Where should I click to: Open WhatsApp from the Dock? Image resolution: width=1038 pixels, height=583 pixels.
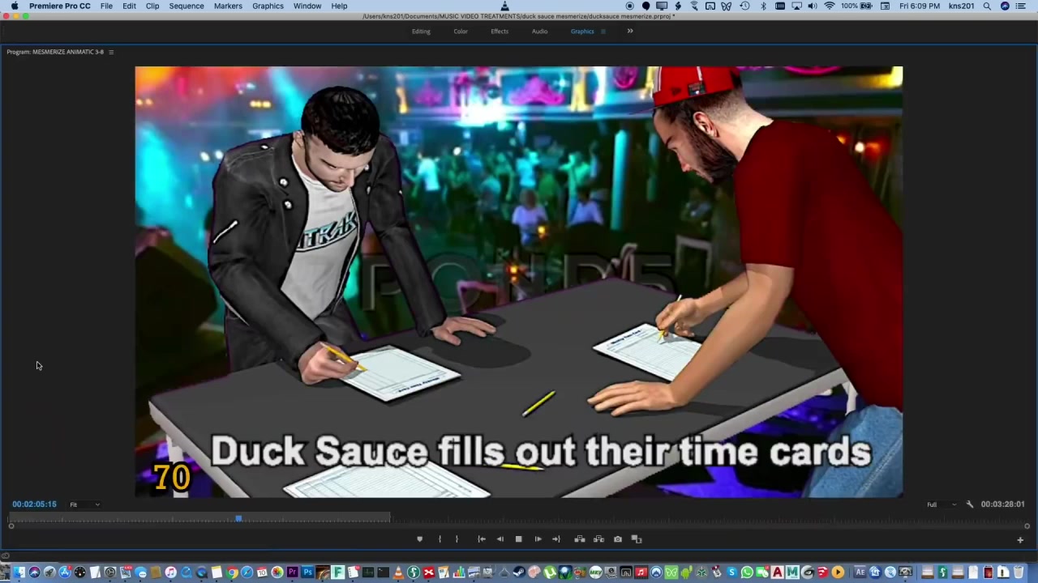(x=747, y=572)
